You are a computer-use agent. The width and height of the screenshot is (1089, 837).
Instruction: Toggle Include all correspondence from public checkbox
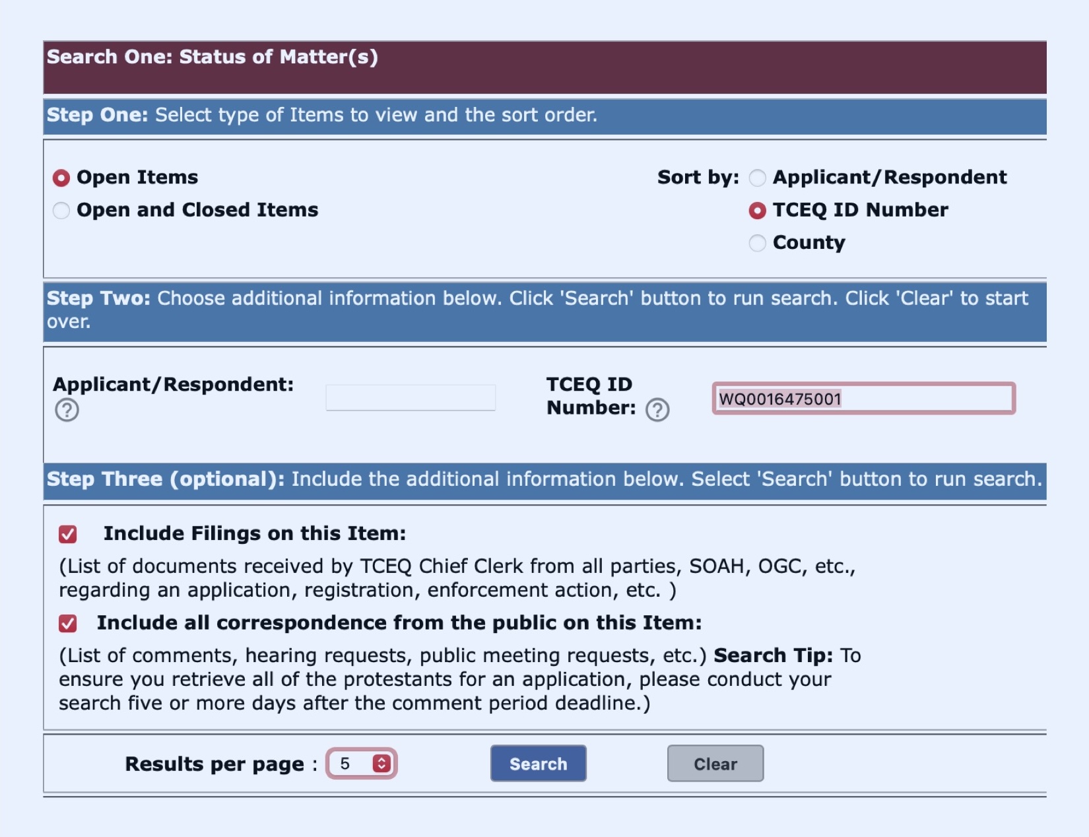[x=68, y=623]
